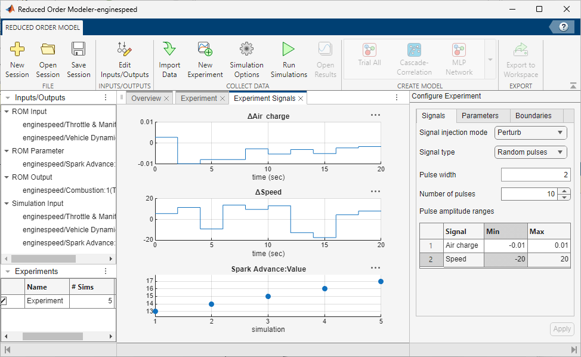Switch to the Overview tab
Image resolution: width=581 pixels, height=357 pixels.
click(x=146, y=97)
